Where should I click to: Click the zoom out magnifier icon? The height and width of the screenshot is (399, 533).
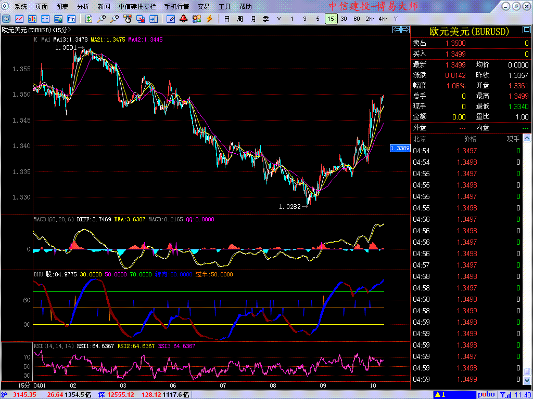coord(115,19)
